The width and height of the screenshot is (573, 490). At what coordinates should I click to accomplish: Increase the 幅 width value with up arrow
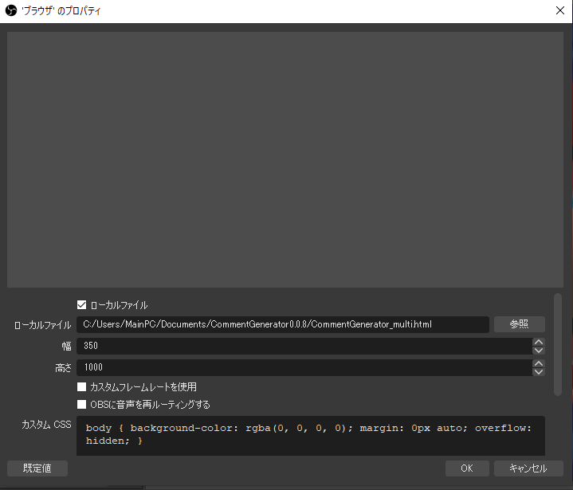[x=538, y=342]
